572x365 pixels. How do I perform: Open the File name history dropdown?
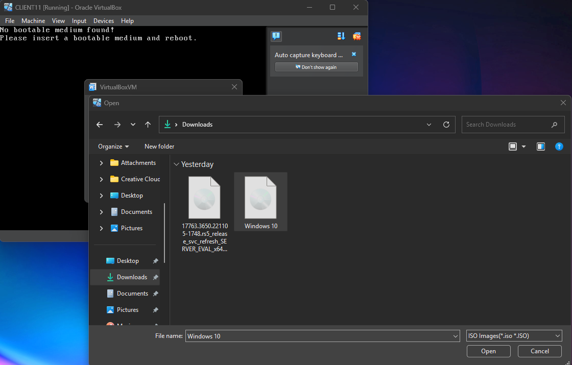click(455, 336)
